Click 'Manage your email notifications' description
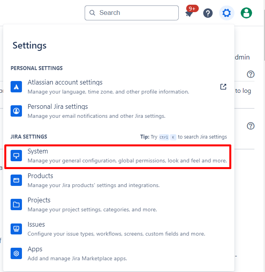The width and height of the screenshot is (265, 272). point(96,116)
